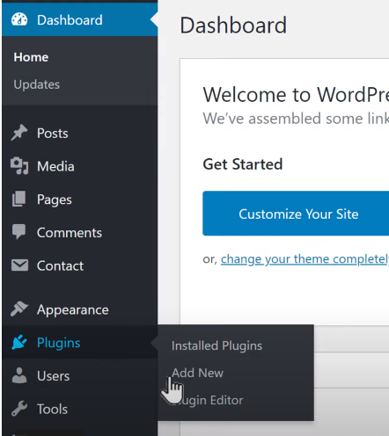The width and height of the screenshot is (389, 436).
Task: Follow the change your theme completely link
Action: click(305, 259)
